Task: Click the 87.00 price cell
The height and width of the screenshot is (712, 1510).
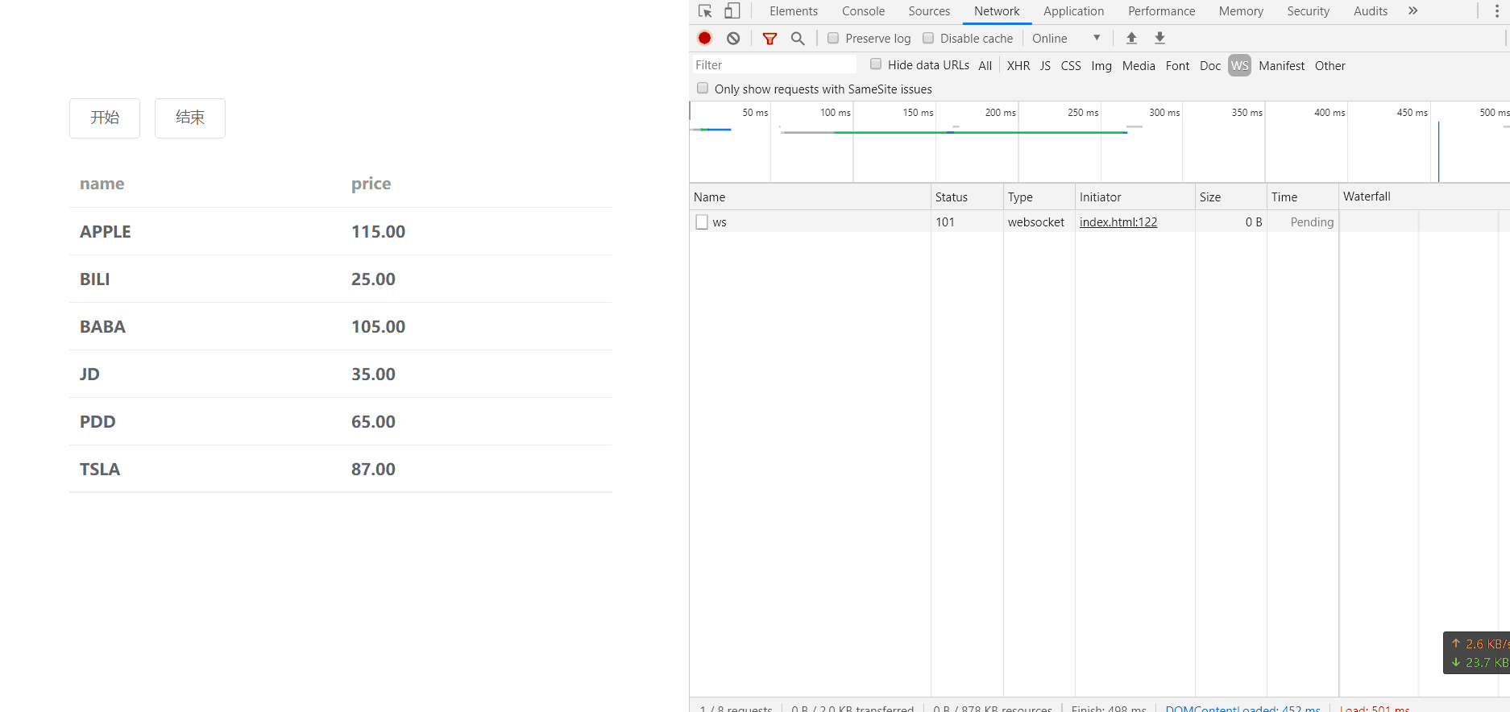Action: pos(374,470)
